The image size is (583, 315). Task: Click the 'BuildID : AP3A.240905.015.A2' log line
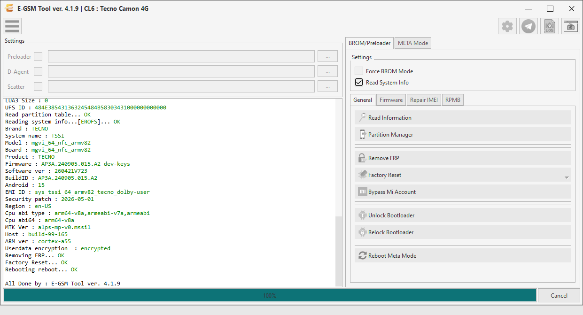(x=51, y=178)
